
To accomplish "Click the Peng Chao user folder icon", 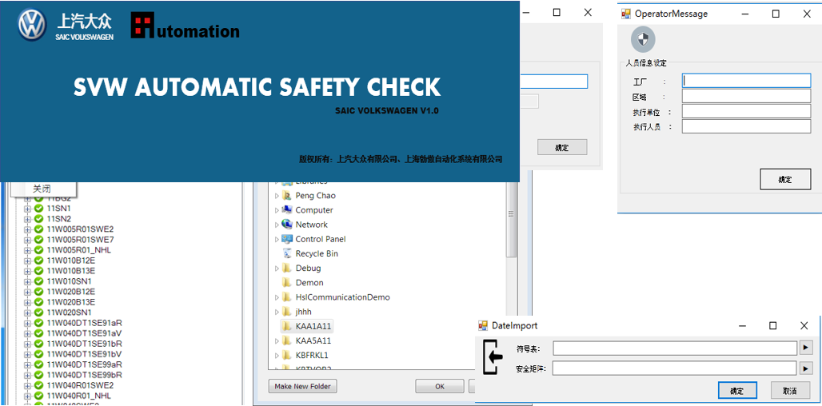I will (287, 195).
